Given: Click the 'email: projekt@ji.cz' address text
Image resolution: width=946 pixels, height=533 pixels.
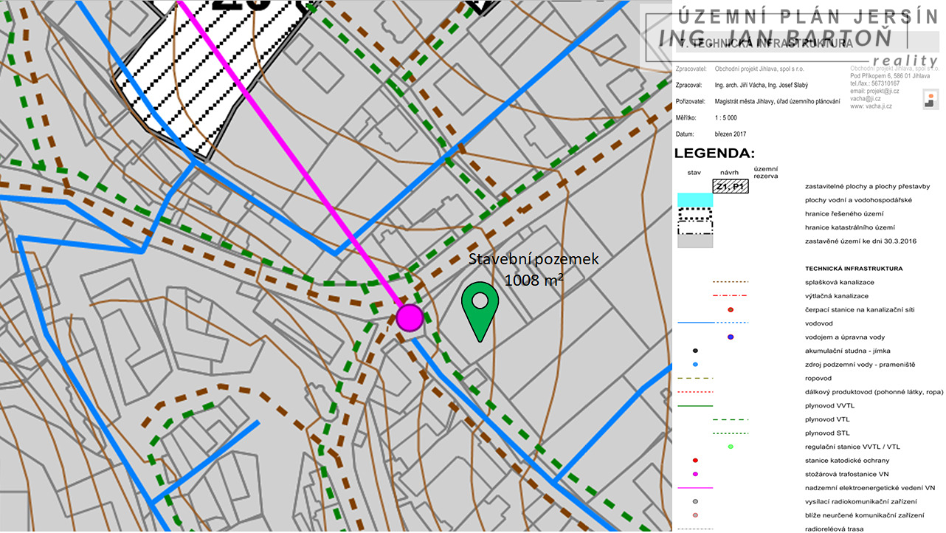Looking at the screenshot, I should coord(874,91).
